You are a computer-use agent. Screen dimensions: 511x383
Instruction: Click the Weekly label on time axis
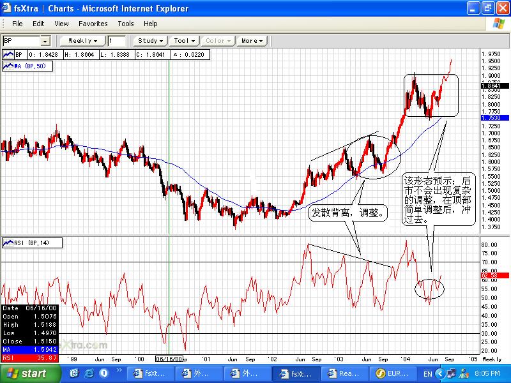(492, 359)
